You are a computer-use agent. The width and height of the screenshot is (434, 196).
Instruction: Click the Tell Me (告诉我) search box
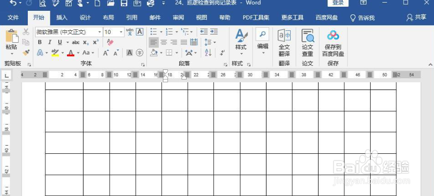(362, 18)
